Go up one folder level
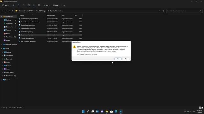 coord(12,11)
